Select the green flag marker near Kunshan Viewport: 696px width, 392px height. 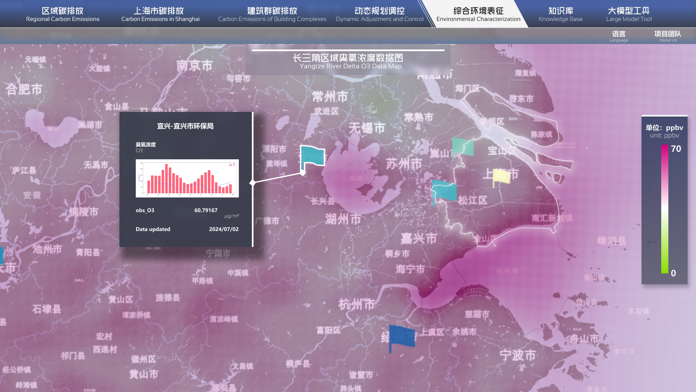pos(463,147)
